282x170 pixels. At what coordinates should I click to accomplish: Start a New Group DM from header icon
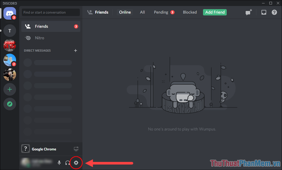(x=249, y=12)
